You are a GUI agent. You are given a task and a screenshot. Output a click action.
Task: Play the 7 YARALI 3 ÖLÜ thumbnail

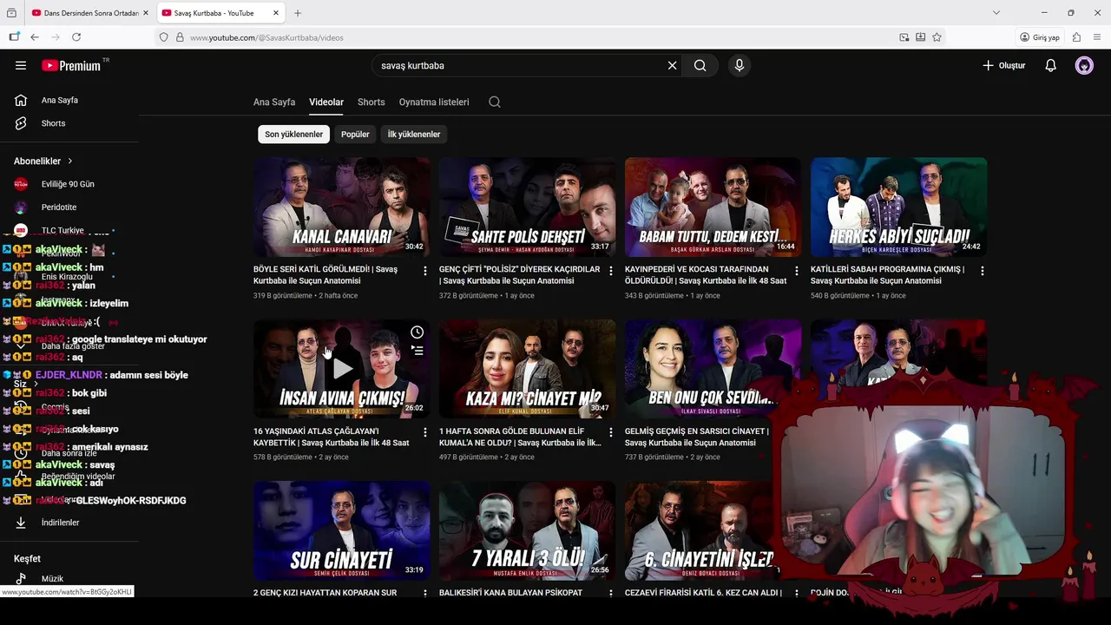pos(527,530)
